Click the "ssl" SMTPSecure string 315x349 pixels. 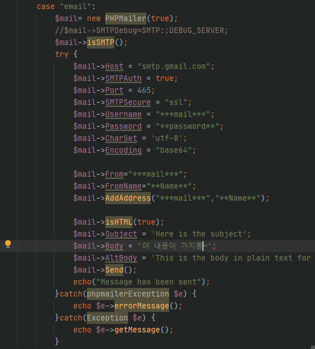click(x=176, y=103)
